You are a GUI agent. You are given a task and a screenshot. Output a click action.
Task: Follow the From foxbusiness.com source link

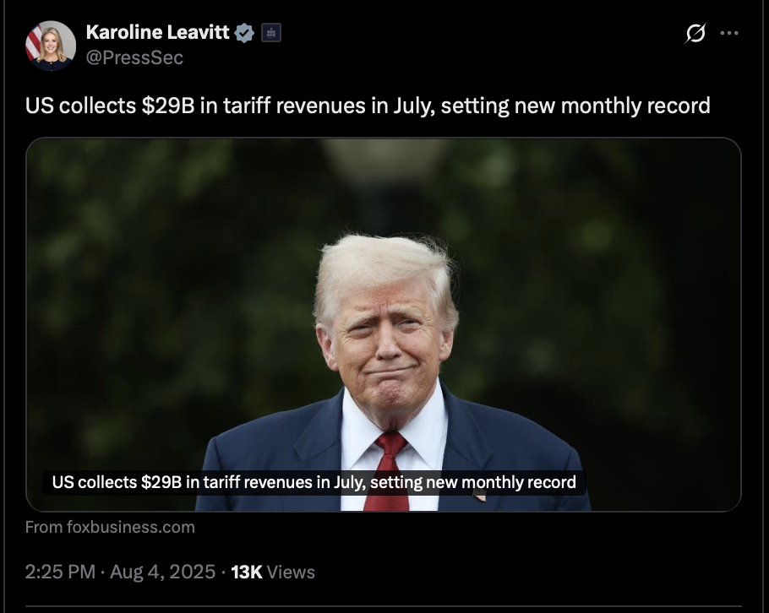[x=110, y=527]
